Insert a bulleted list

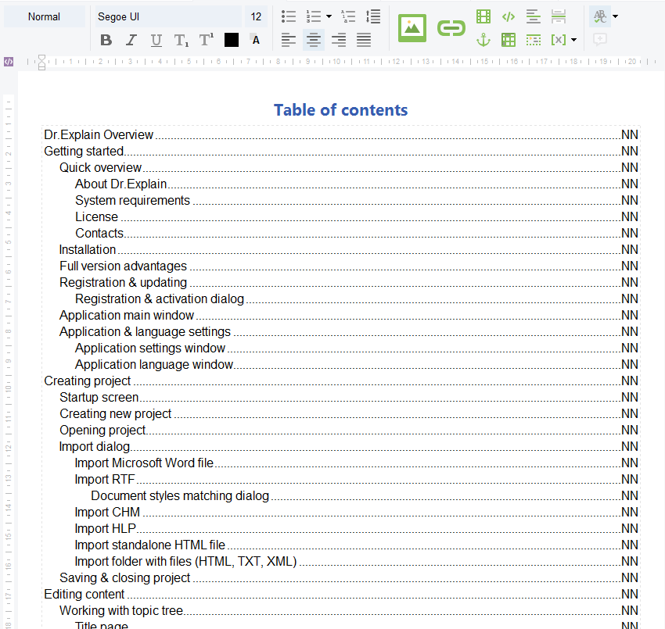(289, 16)
